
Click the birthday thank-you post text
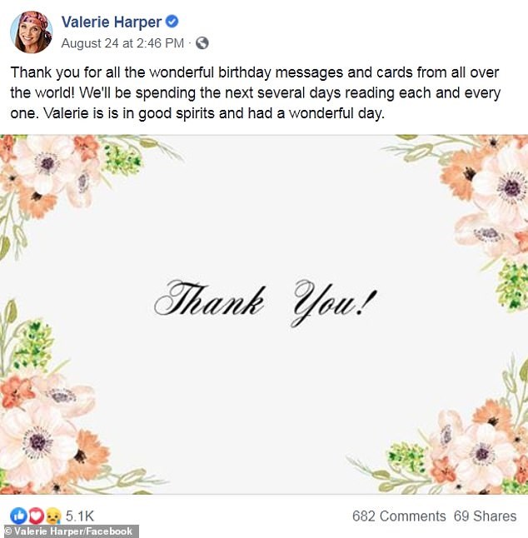255,93
